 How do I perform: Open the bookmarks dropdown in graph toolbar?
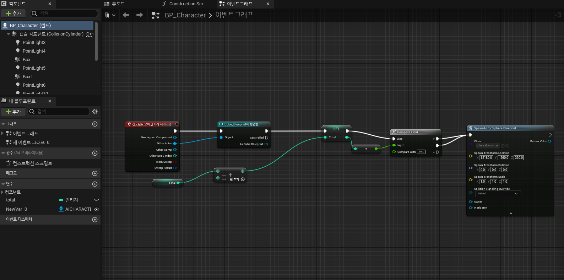[110, 15]
